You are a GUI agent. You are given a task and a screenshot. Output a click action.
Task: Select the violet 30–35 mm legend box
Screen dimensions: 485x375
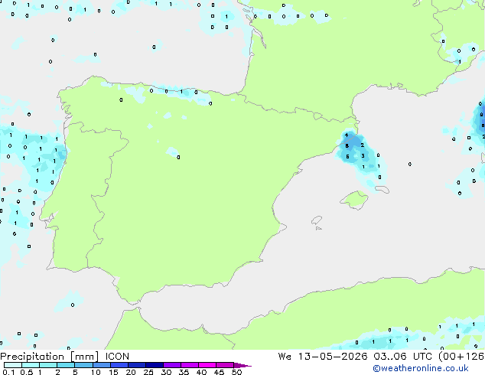click(171, 365)
